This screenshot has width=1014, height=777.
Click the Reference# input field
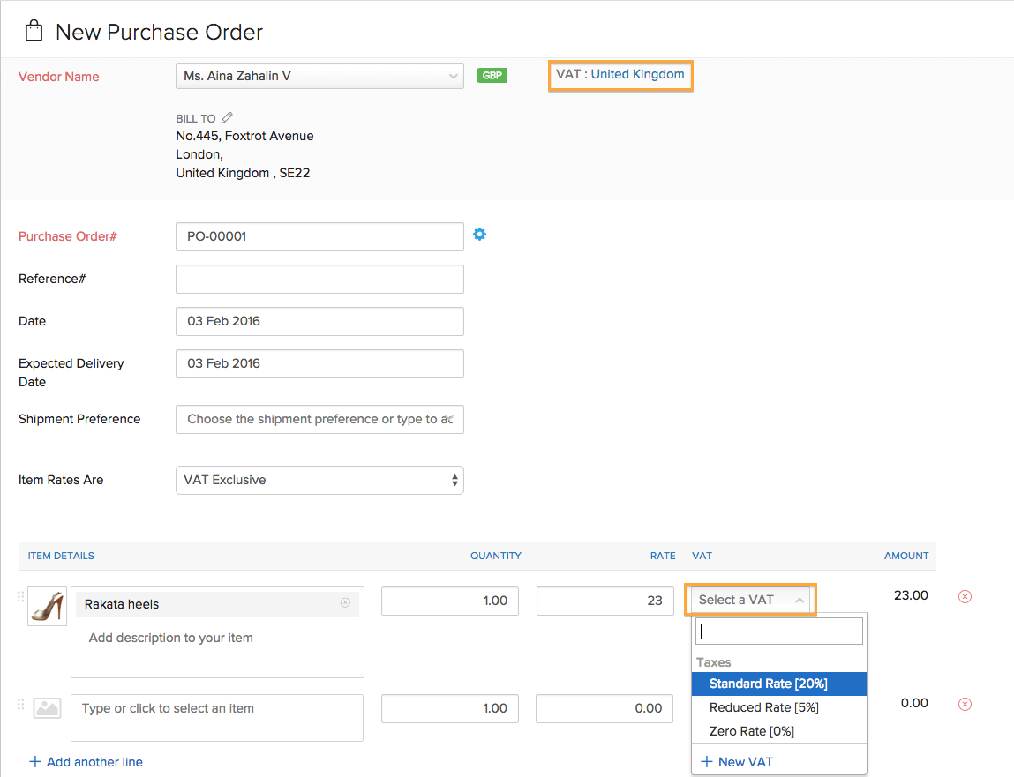(319, 280)
